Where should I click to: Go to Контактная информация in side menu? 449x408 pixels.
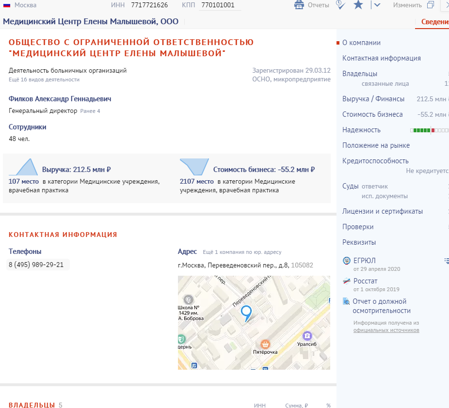coord(382,58)
